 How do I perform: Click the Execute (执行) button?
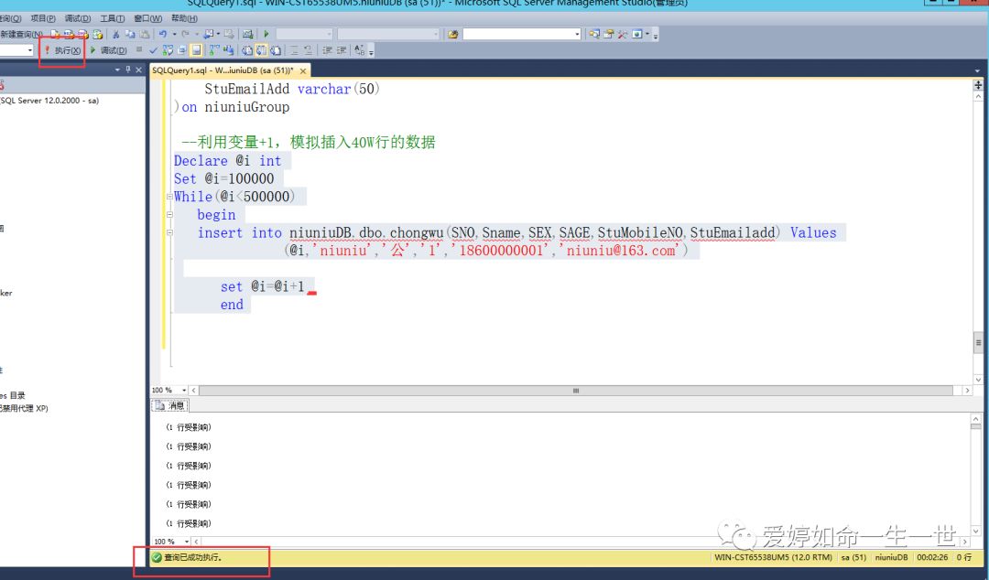(x=63, y=49)
